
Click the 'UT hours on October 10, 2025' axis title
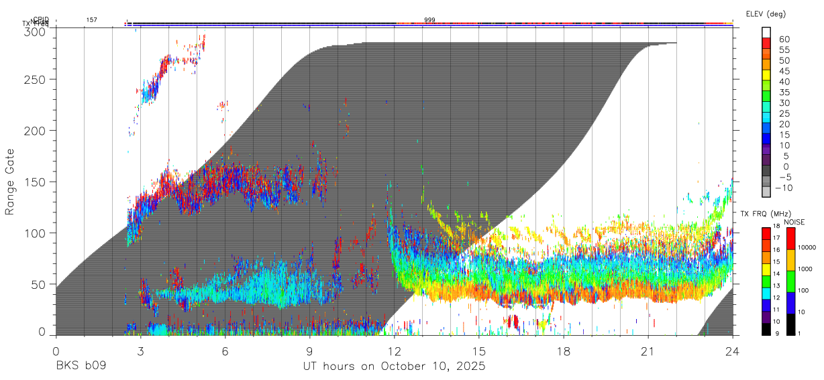(x=394, y=367)
